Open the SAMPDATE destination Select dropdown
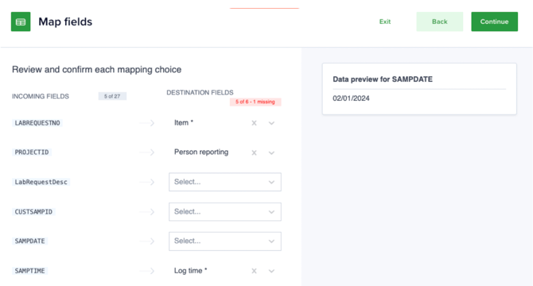533x286 pixels. (x=225, y=242)
